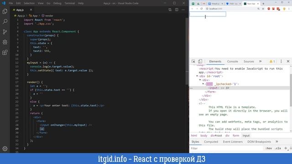Collapse the form node with _lpchecked attribute
The height and width of the screenshot is (164, 292).
click(203, 84)
